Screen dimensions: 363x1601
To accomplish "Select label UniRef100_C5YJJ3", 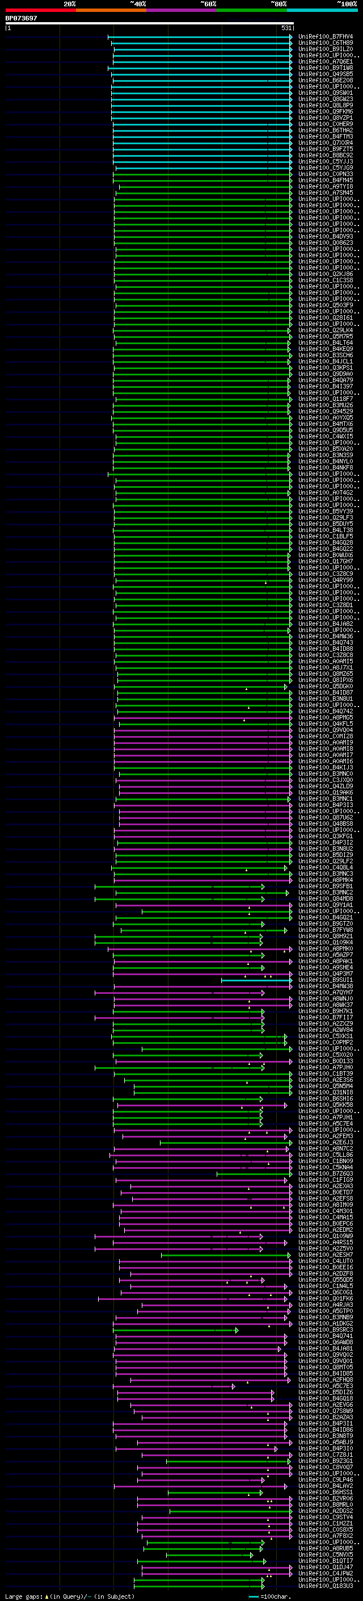I will (x=325, y=162).
